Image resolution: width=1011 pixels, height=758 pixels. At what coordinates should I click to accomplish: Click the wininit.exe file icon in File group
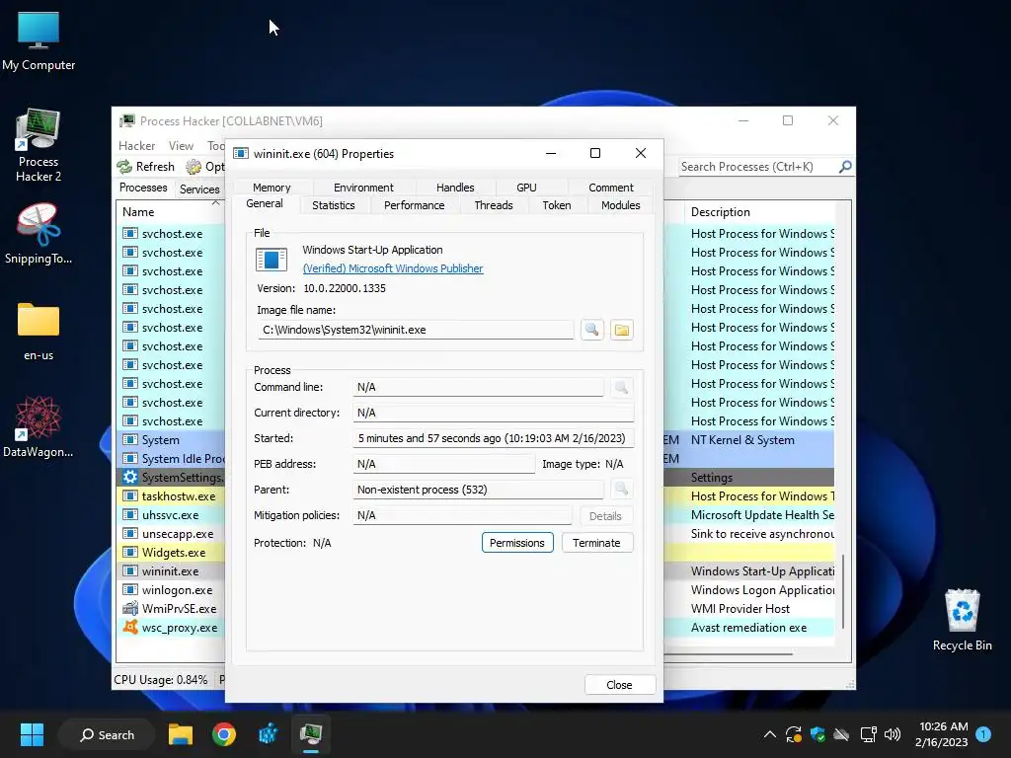click(x=272, y=260)
